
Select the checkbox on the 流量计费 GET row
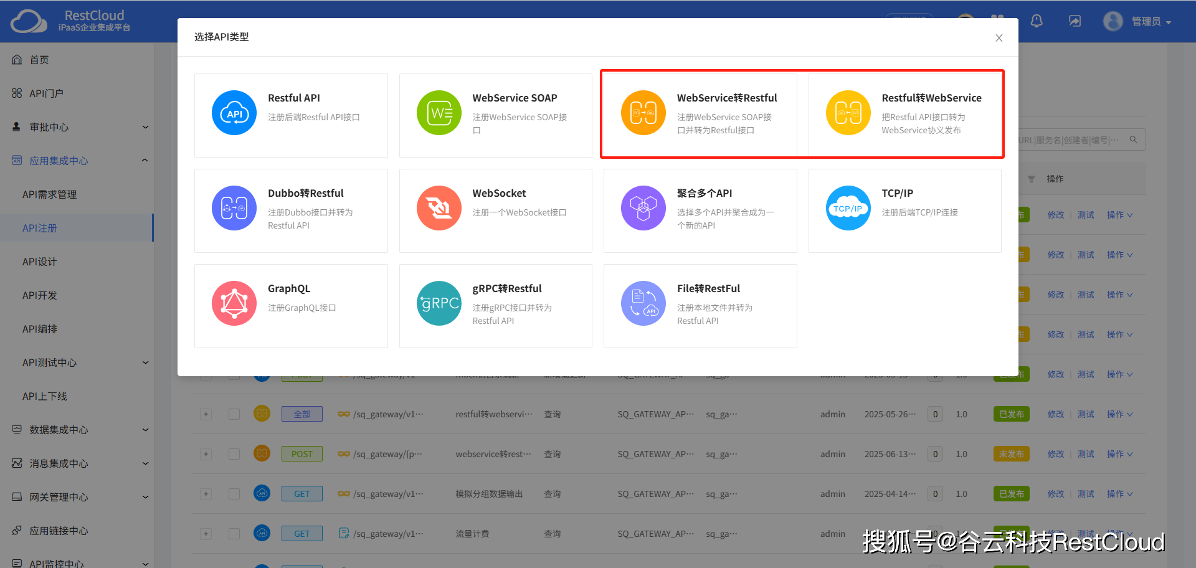tap(234, 533)
